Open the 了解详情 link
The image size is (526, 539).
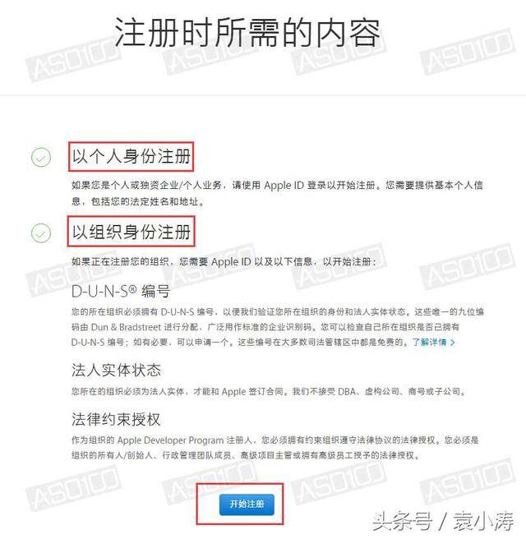coord(429,343)
